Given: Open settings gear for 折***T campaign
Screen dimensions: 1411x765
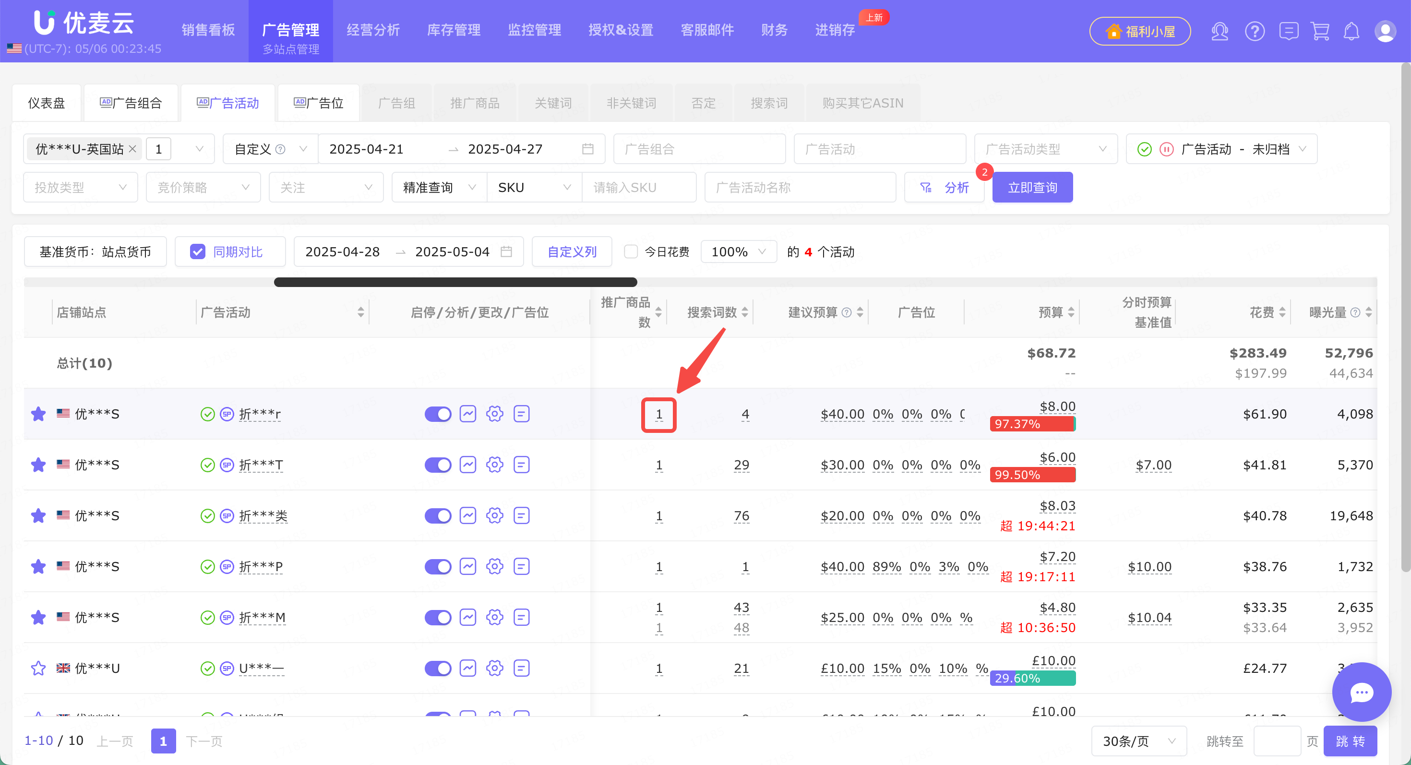Looking at the screenshot, I should (494, 465).
